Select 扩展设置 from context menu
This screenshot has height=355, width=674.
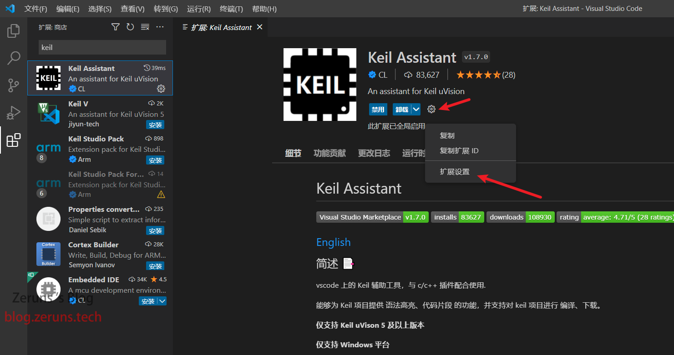[455, 172]
